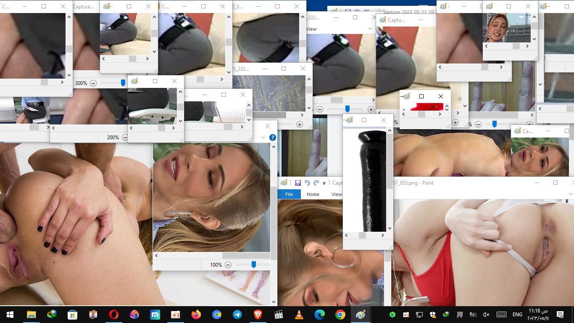The image size is (574, 323).
Task: Click the zoom slider handle next to 300%
Action: tap(123, 83)
